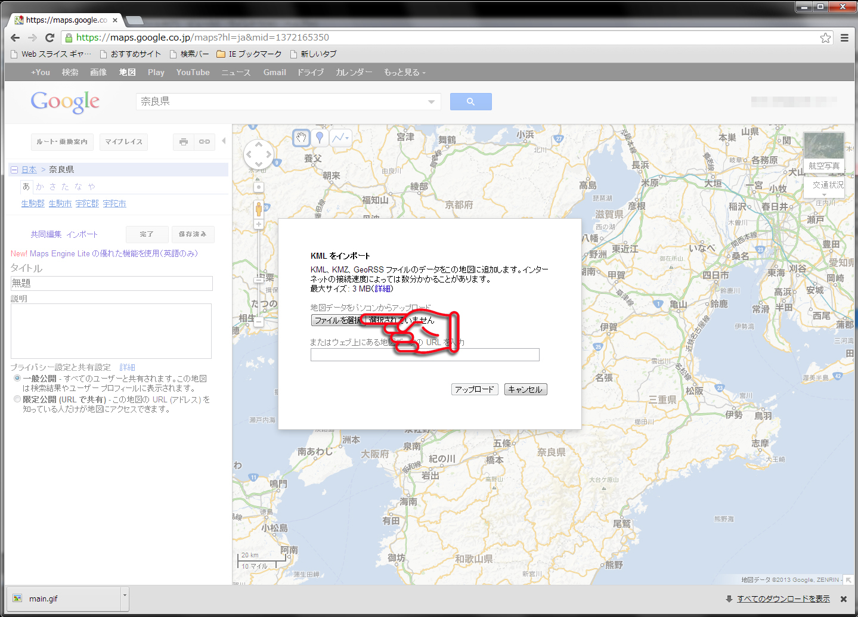
Task: Click the map pan navigation control
Action: (259, 154)
